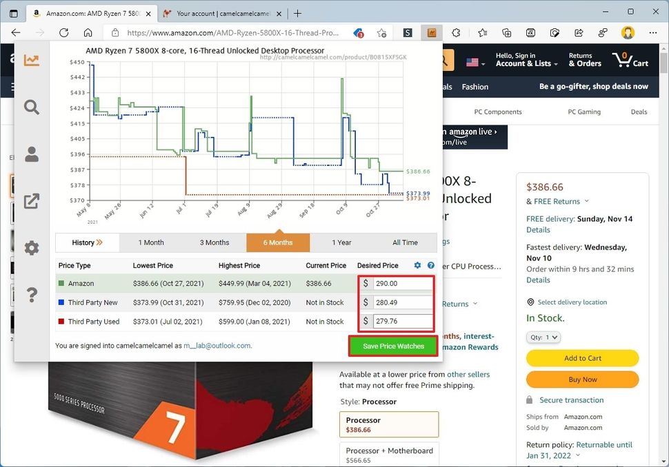
Task: Open the Amazon shopping Cart icon
Action: (x=621, y=61)
